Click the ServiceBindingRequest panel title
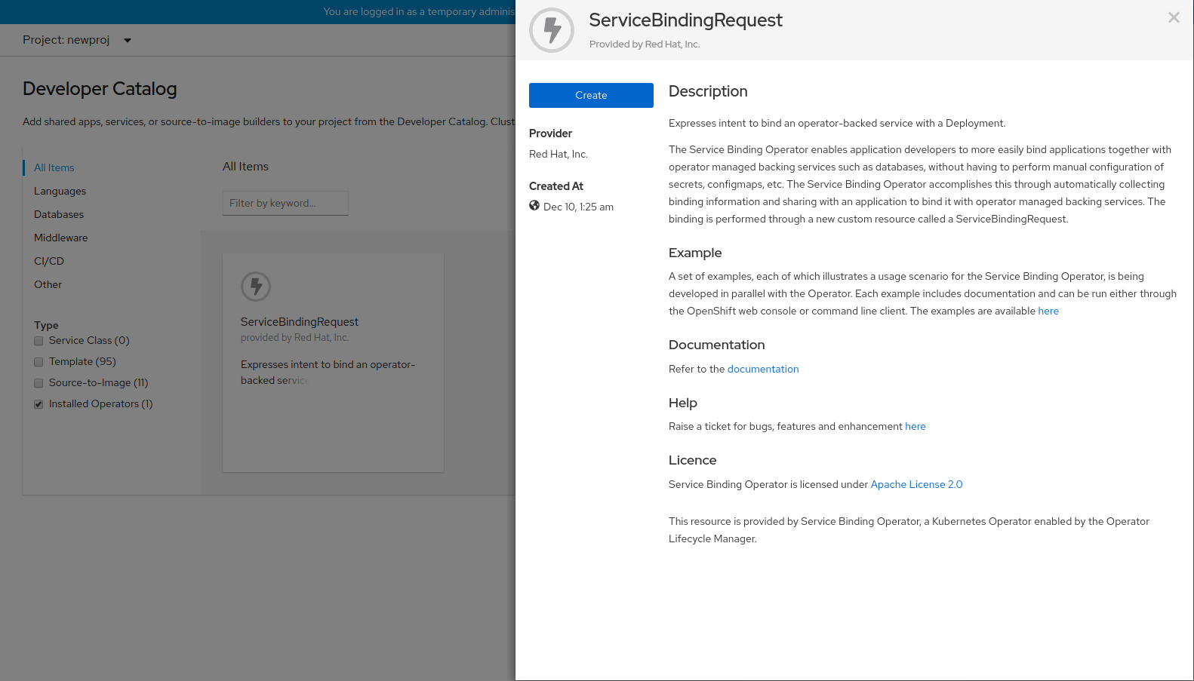1194x681 pixels. coord(685,20)
